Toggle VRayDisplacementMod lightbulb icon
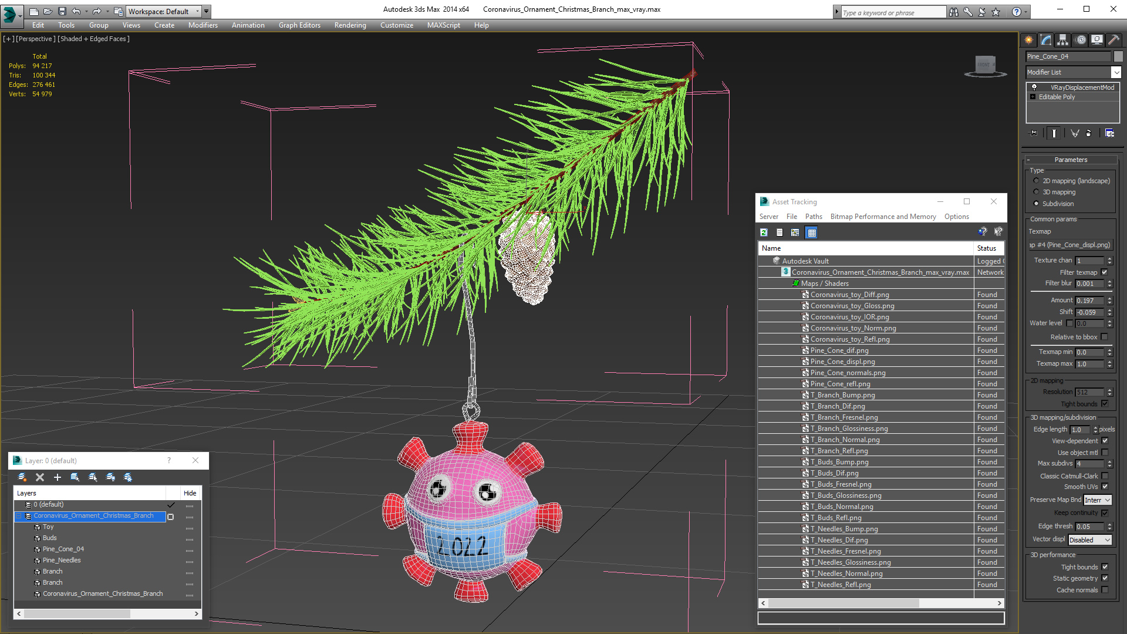The height and width of the screenshot is (634, 1127). (1034, 87)
